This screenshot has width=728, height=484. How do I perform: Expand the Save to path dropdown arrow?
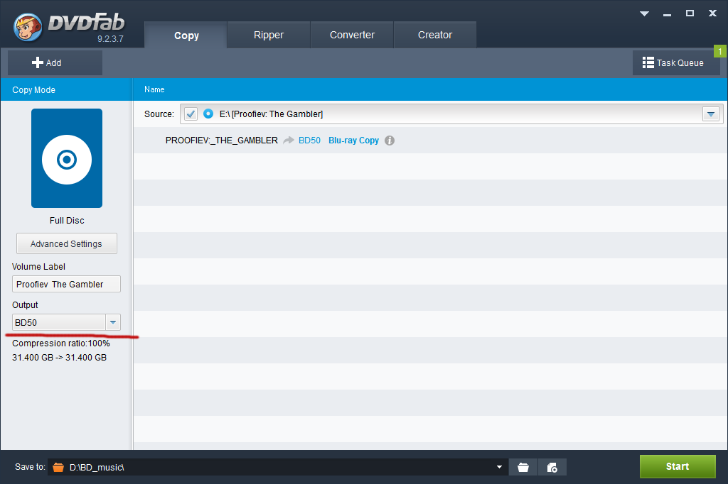[499, 467]
